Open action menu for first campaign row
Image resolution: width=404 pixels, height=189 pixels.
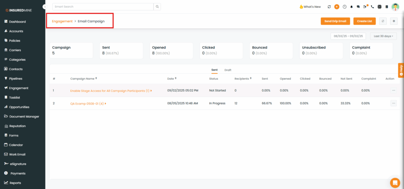(x=393, y=90)
